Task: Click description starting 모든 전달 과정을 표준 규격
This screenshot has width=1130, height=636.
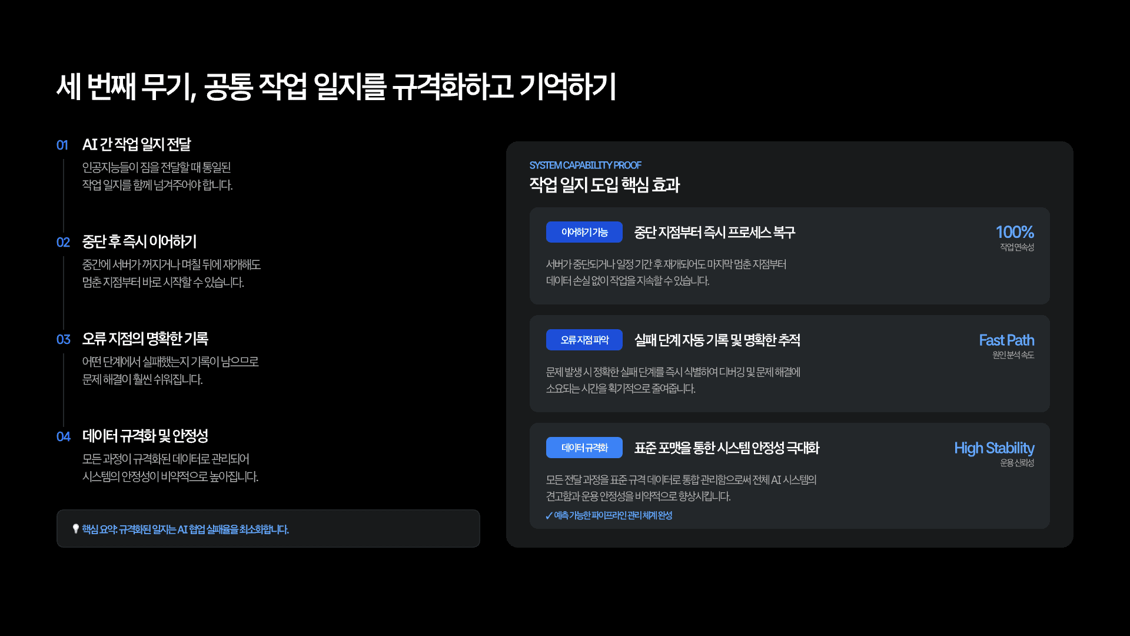Action: point(681,488)
